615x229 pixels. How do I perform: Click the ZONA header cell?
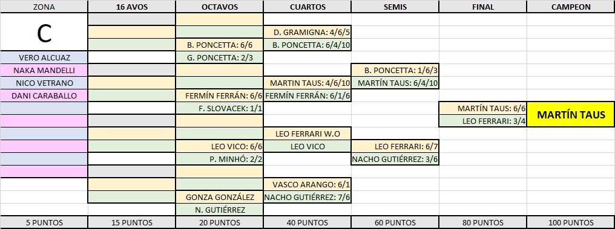44,7
